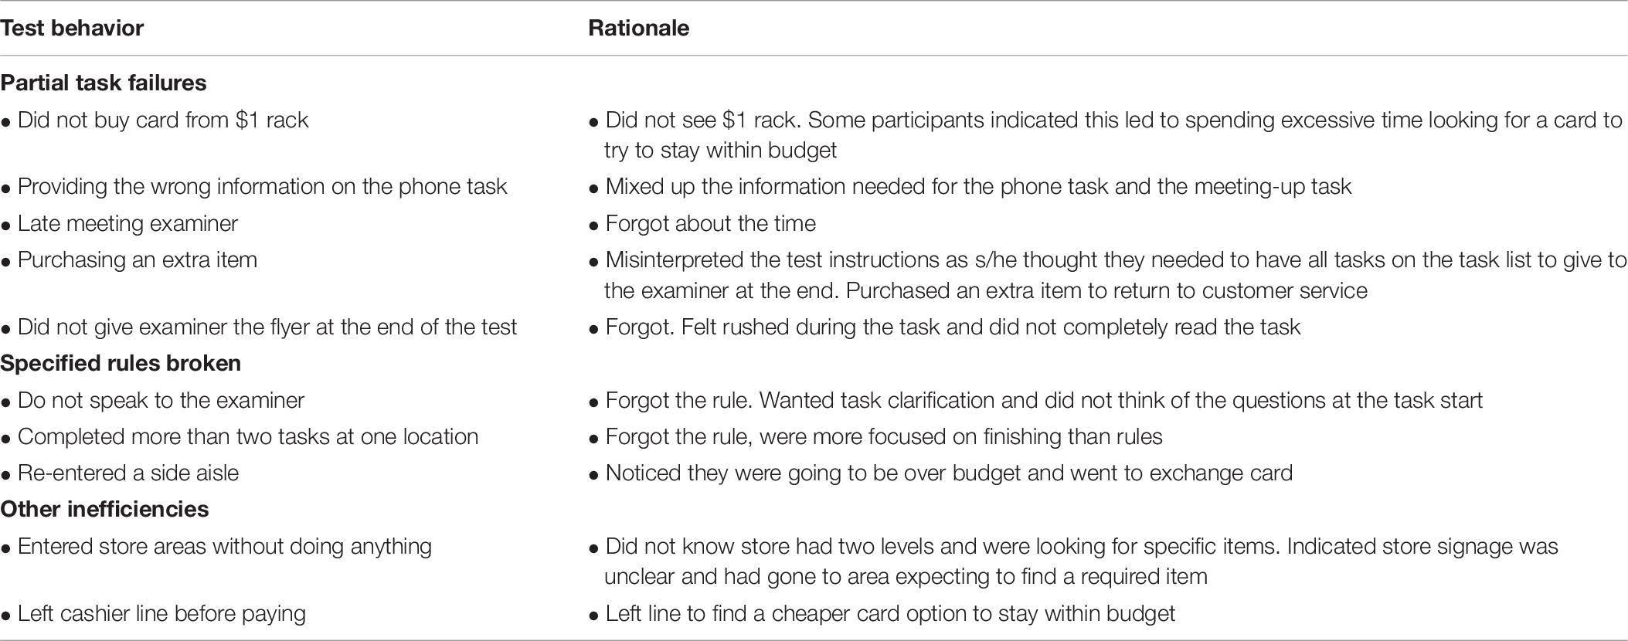Click the "Forgot about the time" rationale

click(710, 223)
